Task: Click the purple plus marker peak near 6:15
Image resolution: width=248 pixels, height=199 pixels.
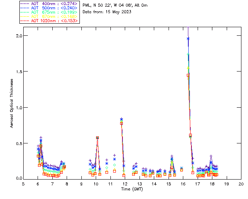Action: click(x=41, y=138)
